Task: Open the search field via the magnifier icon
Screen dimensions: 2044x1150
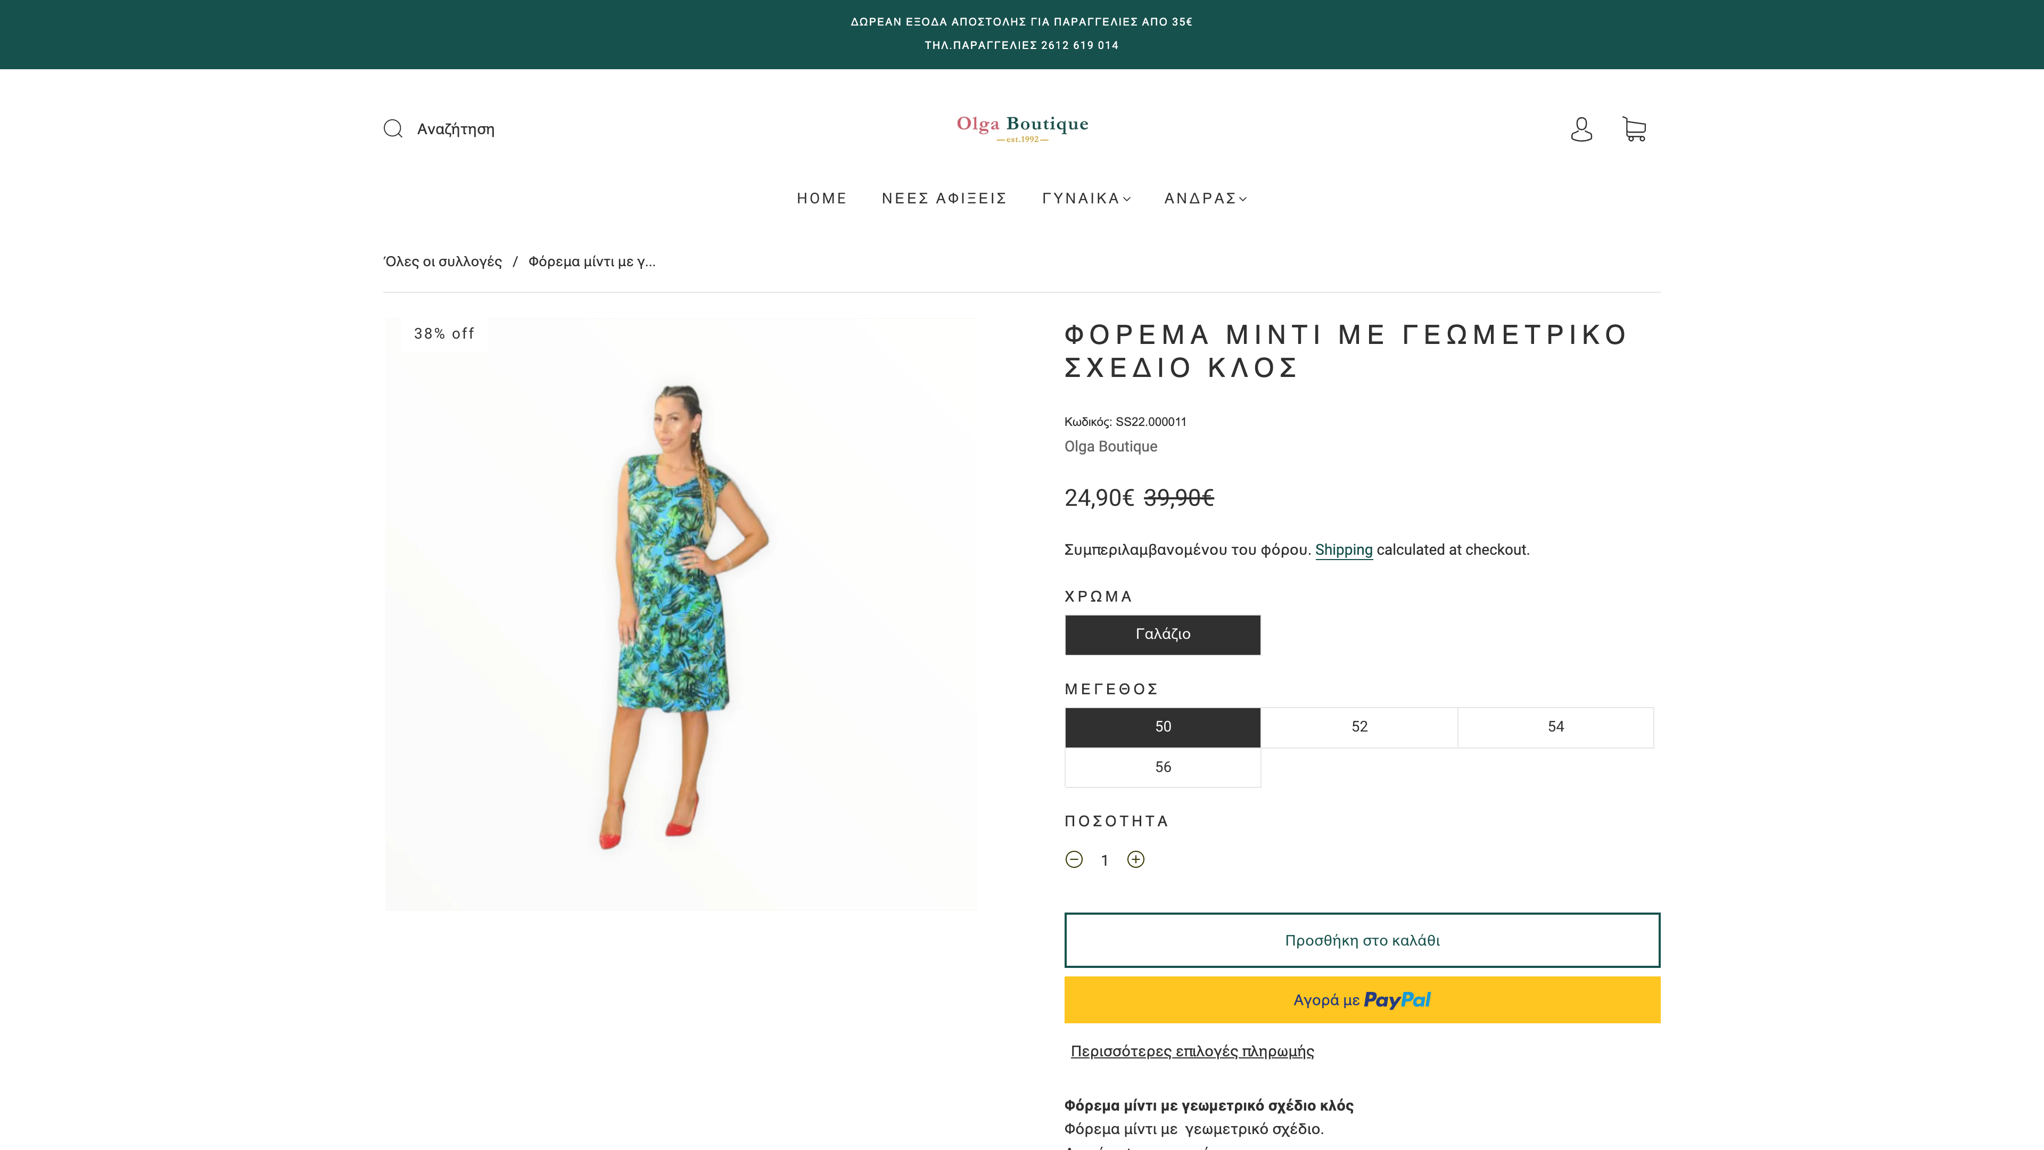Action: pyautogui.click(x=394, y=128)
